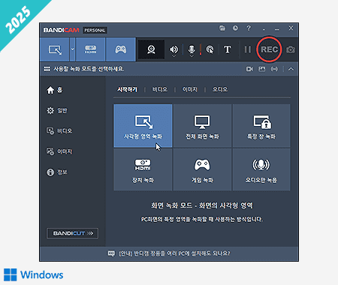The image size is (338, 285).
Task: Collapse the panel with chevron up
Action: [x=291, y=69]
